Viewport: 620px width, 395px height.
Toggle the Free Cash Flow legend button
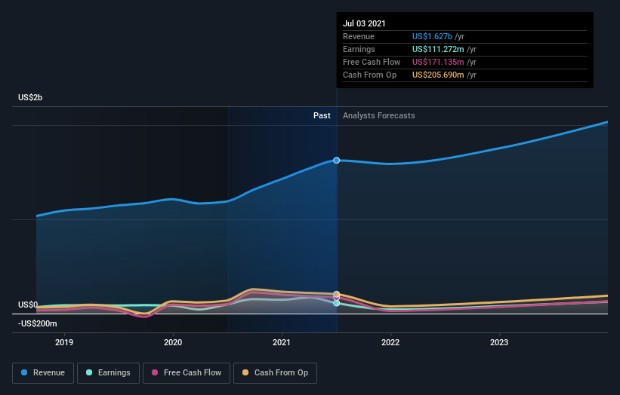click(187, 373)
